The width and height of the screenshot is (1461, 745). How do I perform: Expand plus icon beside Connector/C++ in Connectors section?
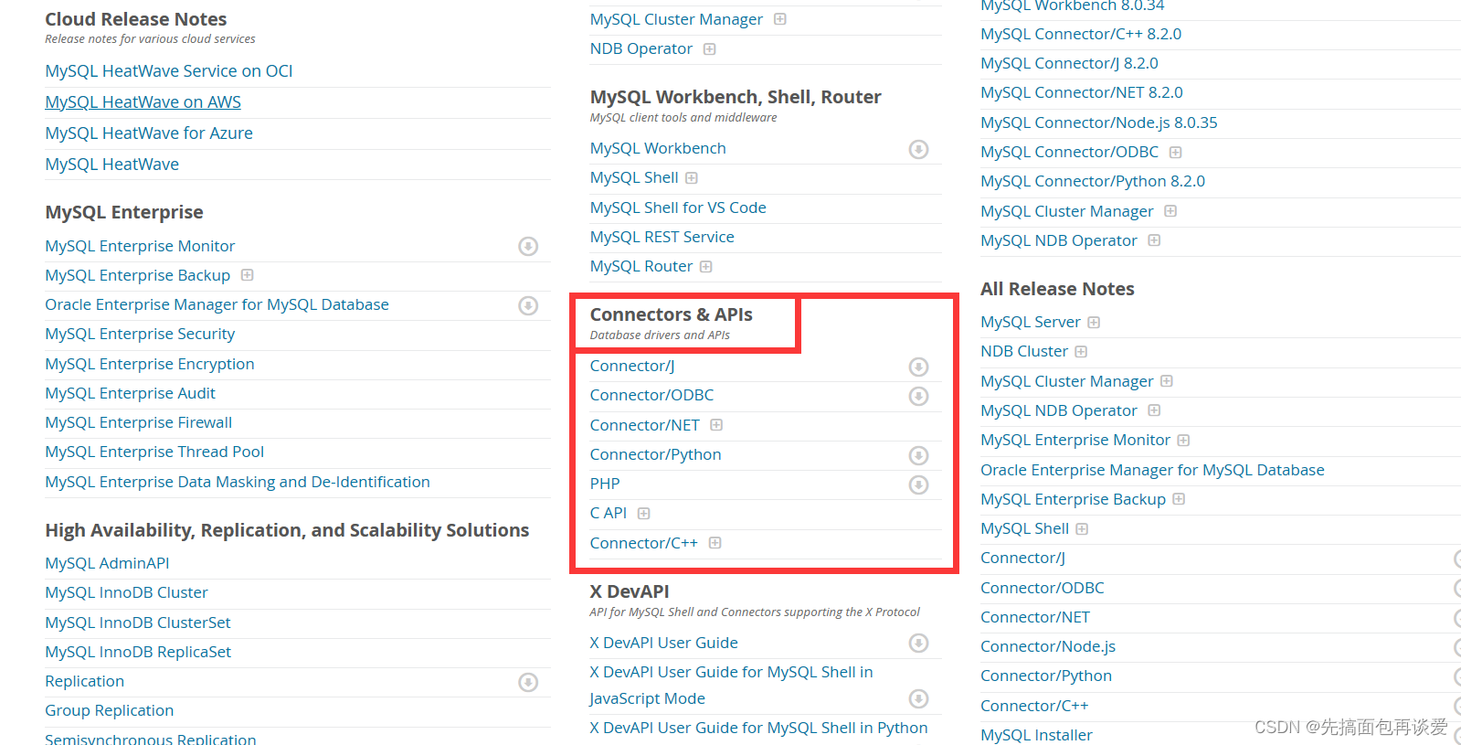pos(715,543)
